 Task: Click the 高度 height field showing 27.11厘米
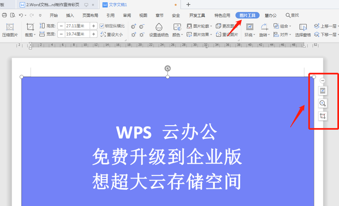click(78, 26)
